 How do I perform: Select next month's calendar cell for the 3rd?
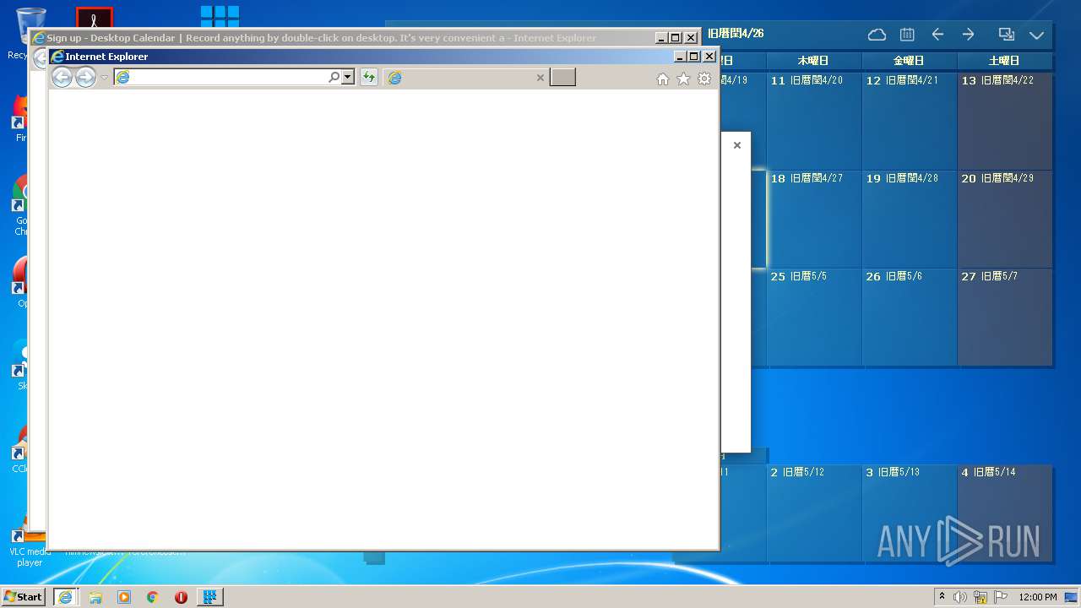click(x=910, y=513)
